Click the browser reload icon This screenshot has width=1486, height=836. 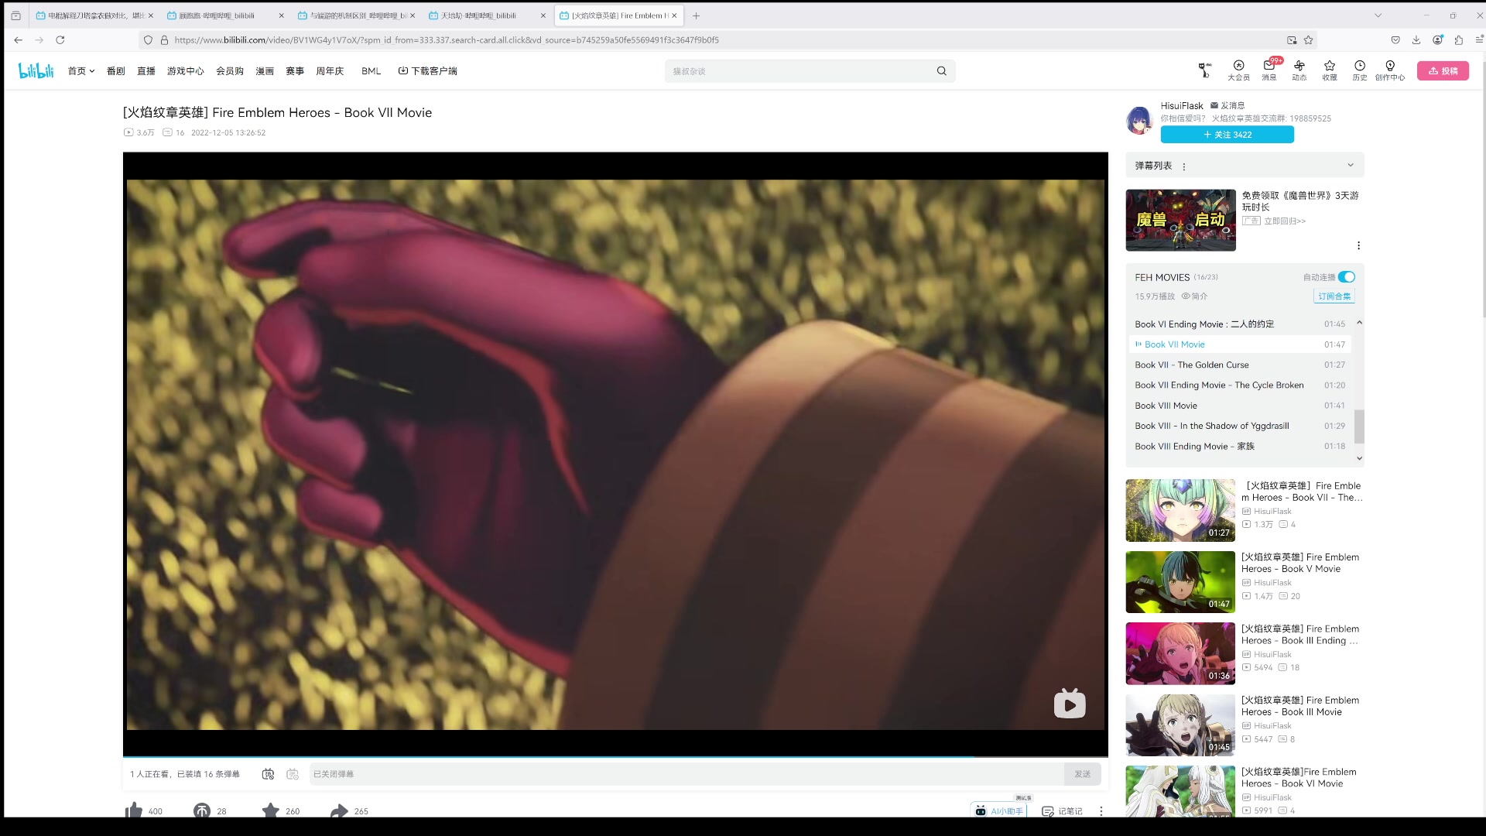tap(60, 40)
